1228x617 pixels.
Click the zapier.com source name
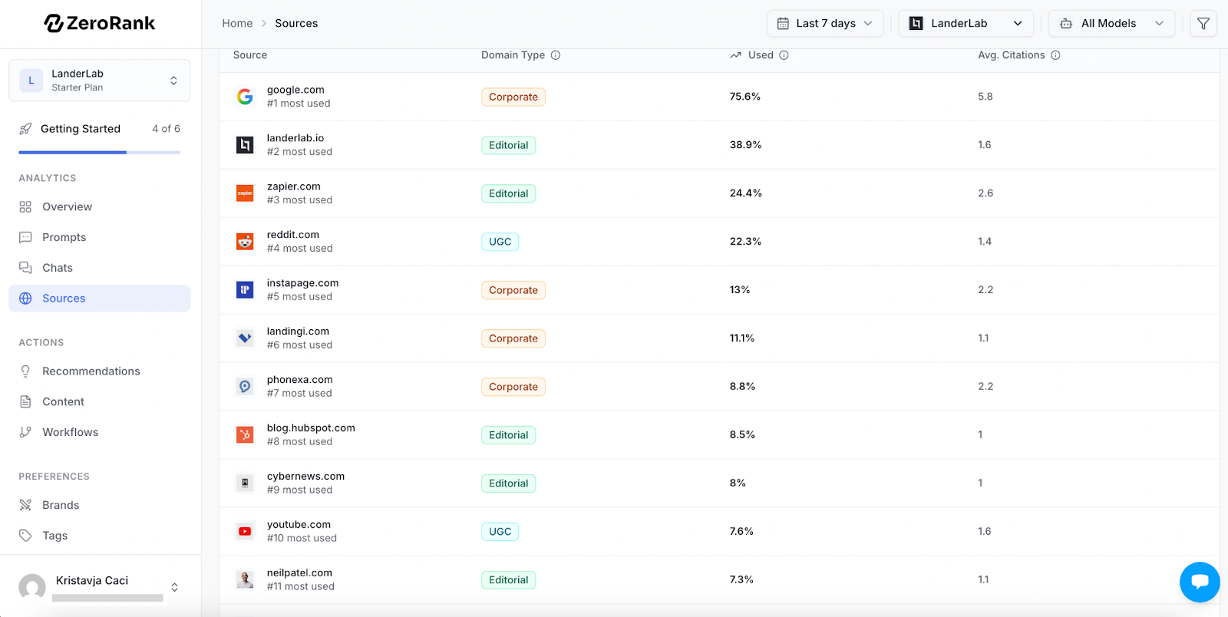tap(294, 186)
